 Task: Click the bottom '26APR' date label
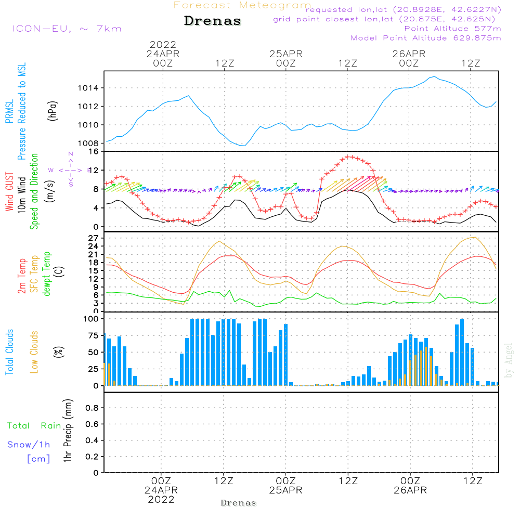coord(410,490)
